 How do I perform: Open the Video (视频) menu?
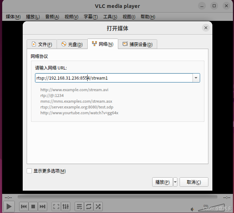[x=71, y=17]
